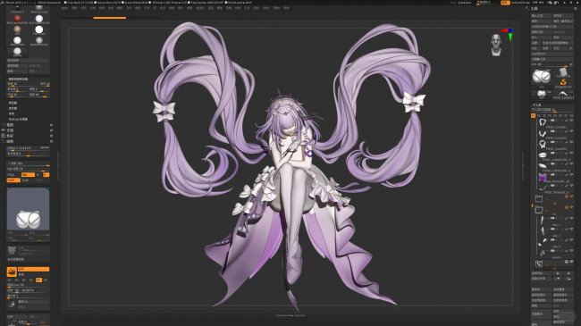Viewport: 581px width, 326px height.
Task: Collapse the Tool panel with back arrow
Action: point(527,8)
